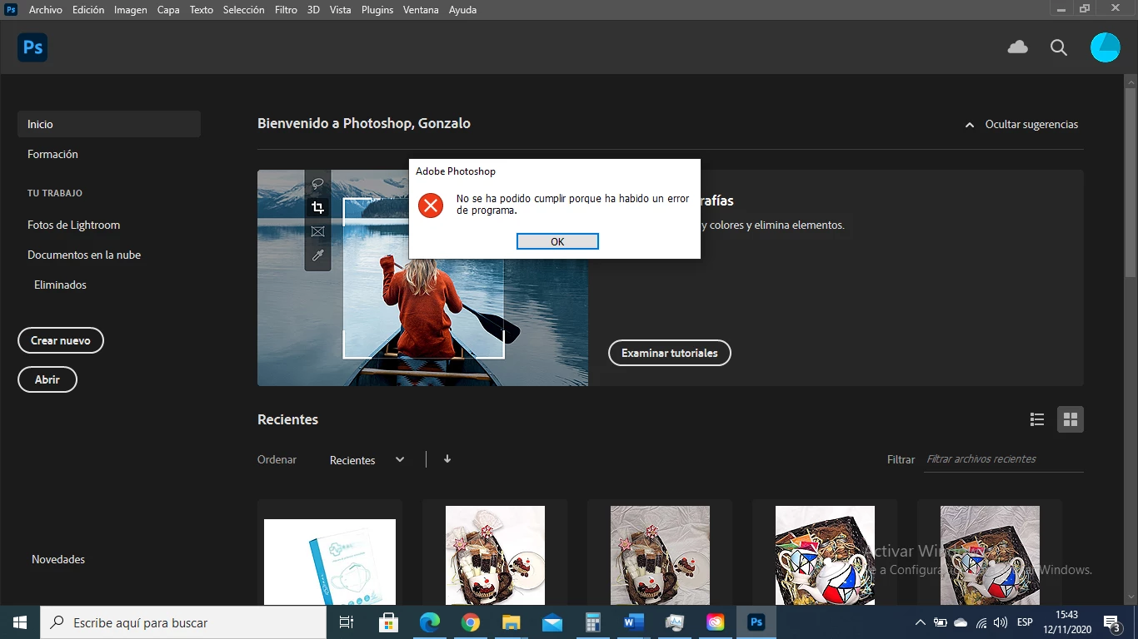Open the teapot on black tray thumbnail
Screen dimensions: 1138x639
pyautogui.click(x=825, y=555)
